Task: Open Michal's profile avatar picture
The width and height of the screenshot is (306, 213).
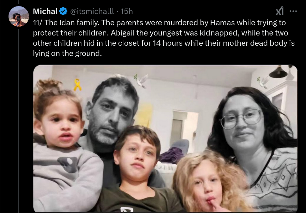Action: (19, 16)
